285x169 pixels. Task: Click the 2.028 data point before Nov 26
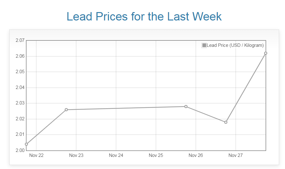click(186, 107)
